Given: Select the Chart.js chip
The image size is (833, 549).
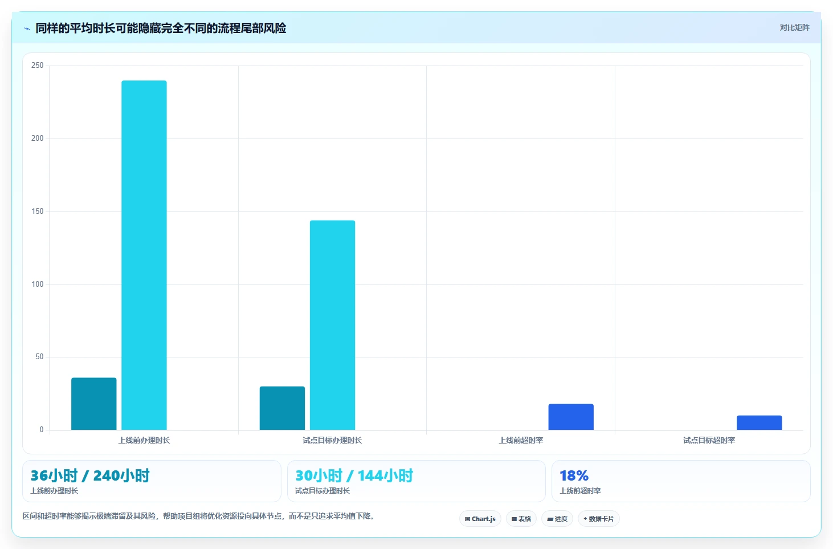Looking at the screenshot, I should (x=480, y=519).
